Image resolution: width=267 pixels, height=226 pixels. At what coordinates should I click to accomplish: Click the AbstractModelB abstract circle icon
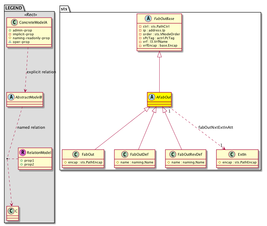click(x=11, y=96)
